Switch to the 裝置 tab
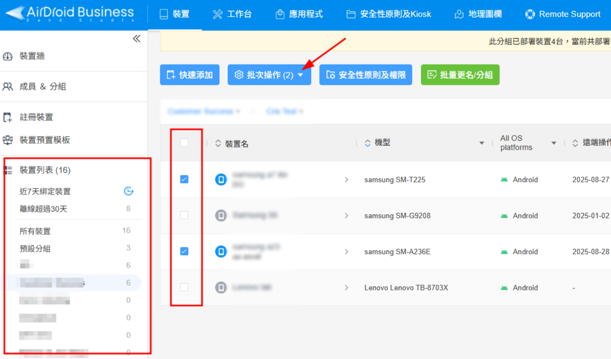 175,14
